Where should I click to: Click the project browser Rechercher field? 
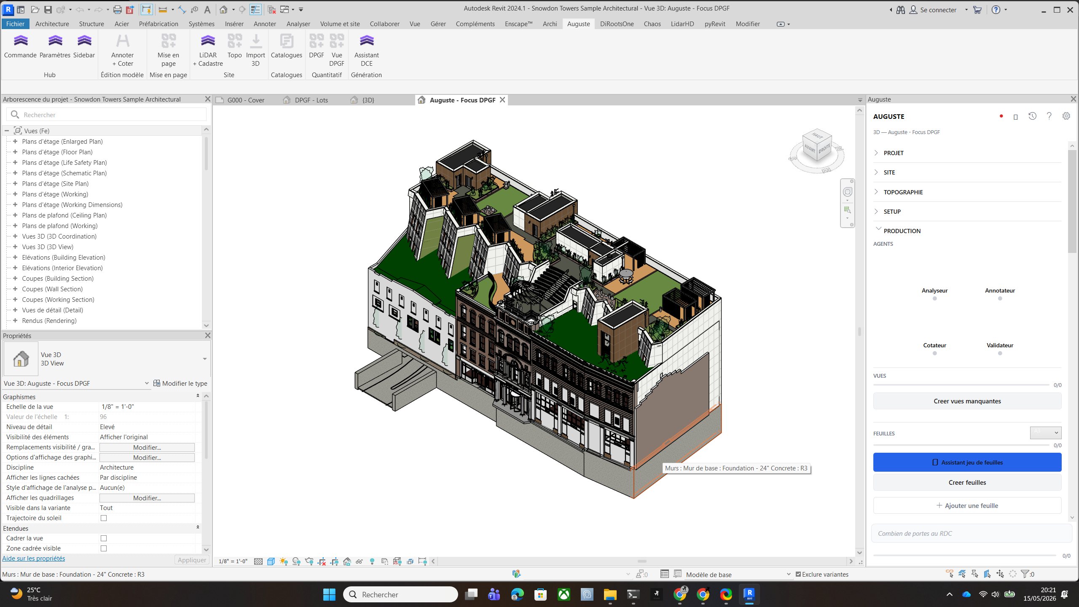pyautogui.click(x=106, y=115)
